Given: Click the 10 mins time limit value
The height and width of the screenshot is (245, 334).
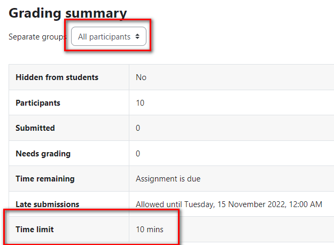Looking at the screenshot, I should (150, 230).
